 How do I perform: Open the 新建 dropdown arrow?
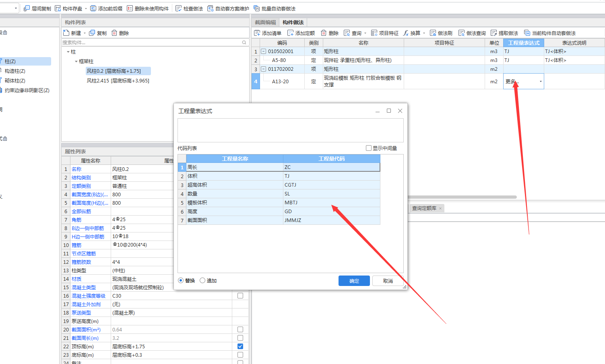click(85, 33)
